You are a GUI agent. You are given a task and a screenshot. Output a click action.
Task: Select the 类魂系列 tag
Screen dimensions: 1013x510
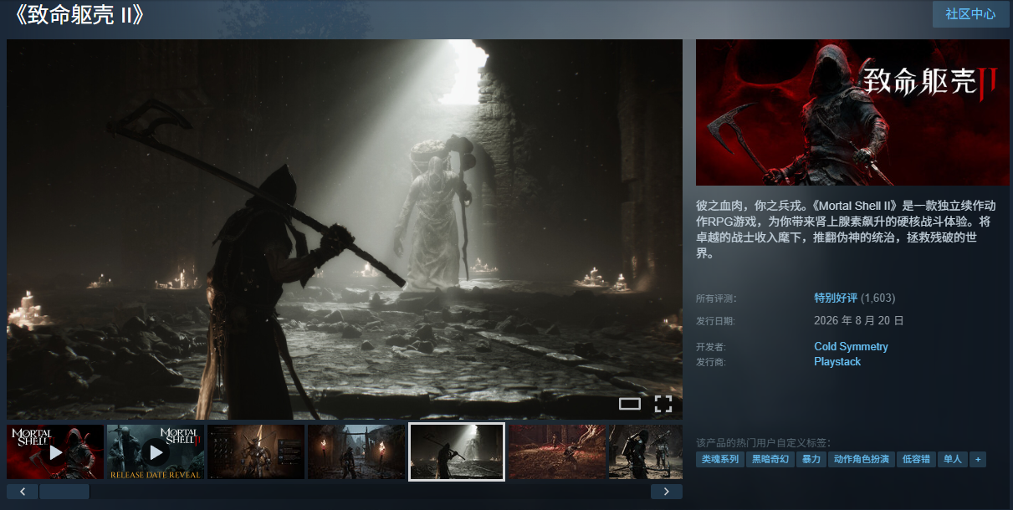tap(720, 459)
